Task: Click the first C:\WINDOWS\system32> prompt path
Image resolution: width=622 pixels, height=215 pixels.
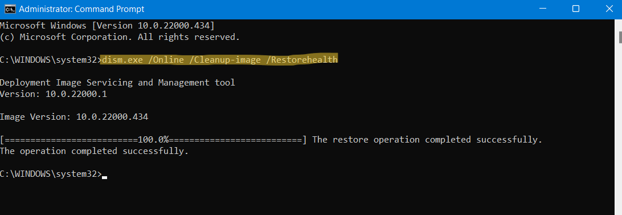Action: (x=51, y=60)
